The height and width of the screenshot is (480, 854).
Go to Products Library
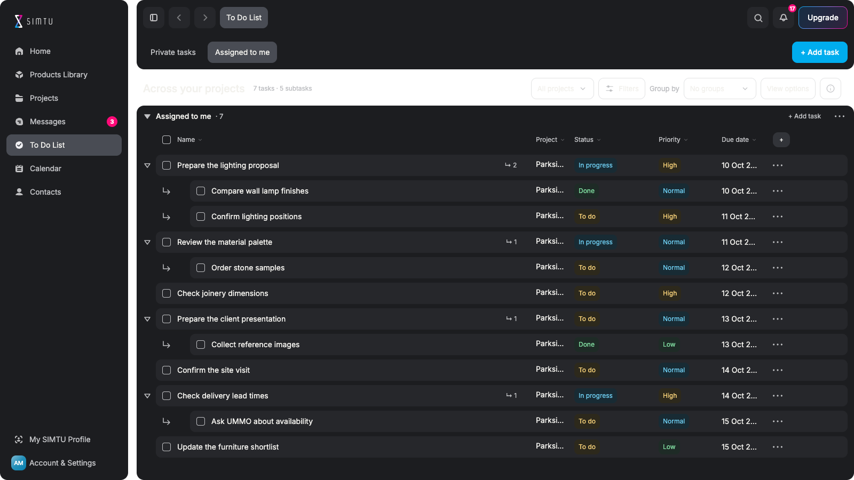(64, 75)
